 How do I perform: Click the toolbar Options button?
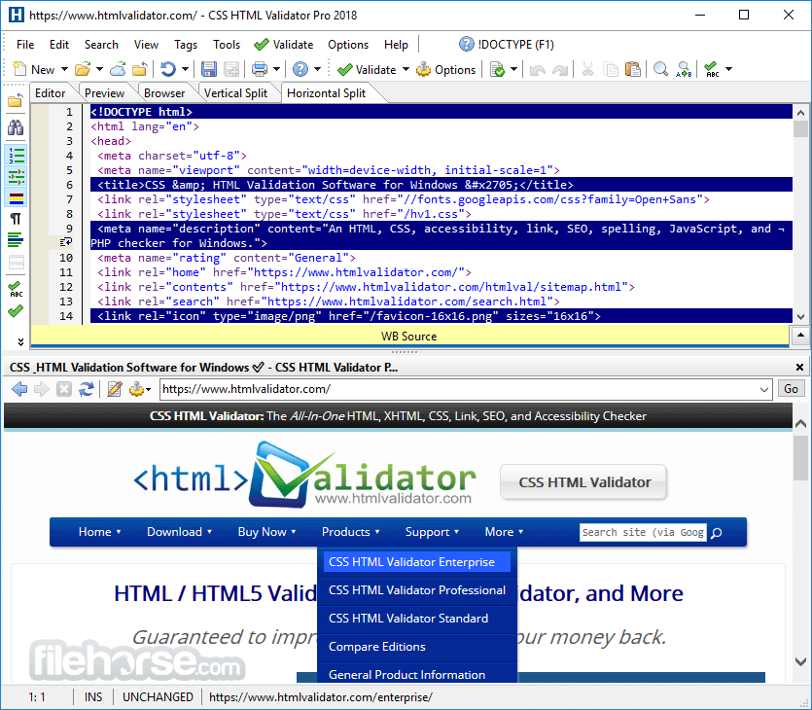coord(446,69)
